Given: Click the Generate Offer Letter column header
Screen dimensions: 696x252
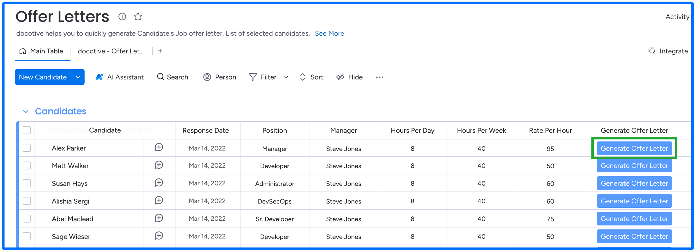Looking at the screenshot, I should point(634,131).
